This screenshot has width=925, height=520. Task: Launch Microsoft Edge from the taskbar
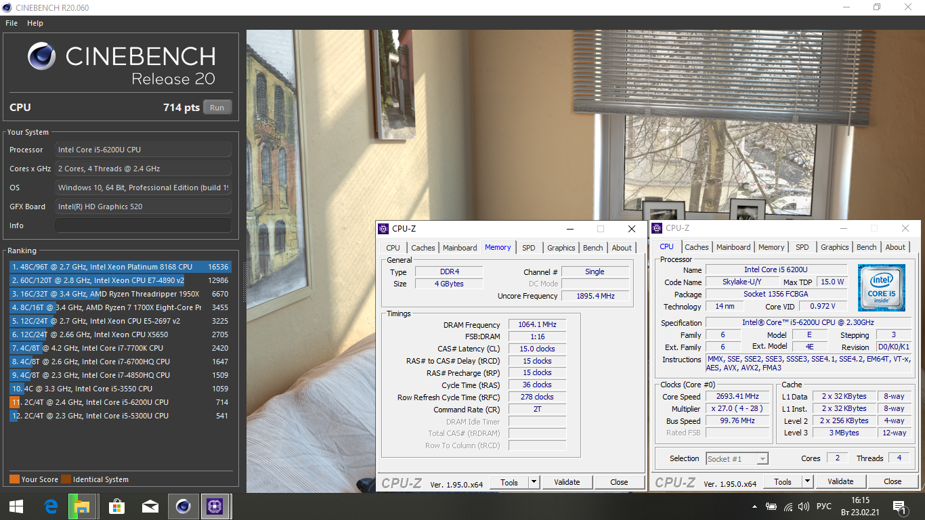coord(51,506)
